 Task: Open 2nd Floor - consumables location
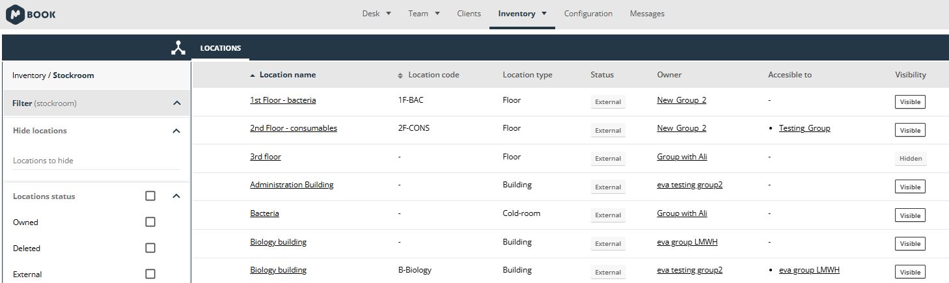pos(294,128)
